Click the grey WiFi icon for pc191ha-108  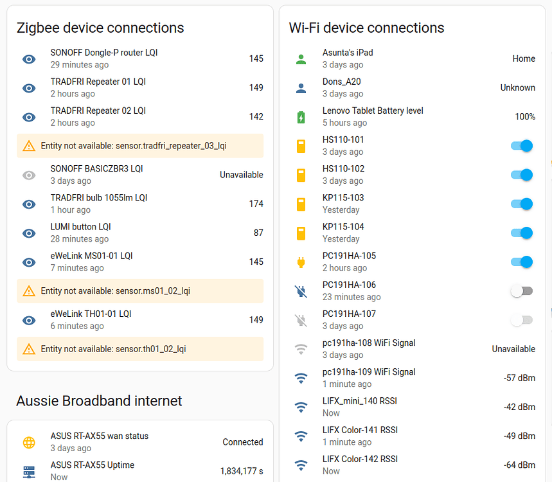(301, 349)
